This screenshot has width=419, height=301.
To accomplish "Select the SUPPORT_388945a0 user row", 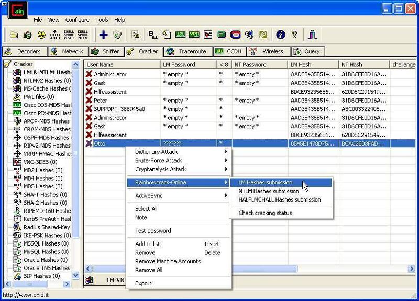I will (250, 109).
